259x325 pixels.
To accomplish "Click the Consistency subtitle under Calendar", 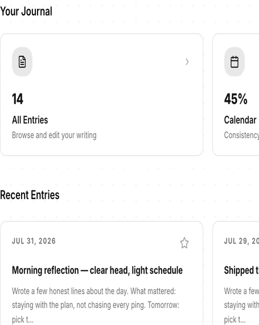I will pos(241,135).
